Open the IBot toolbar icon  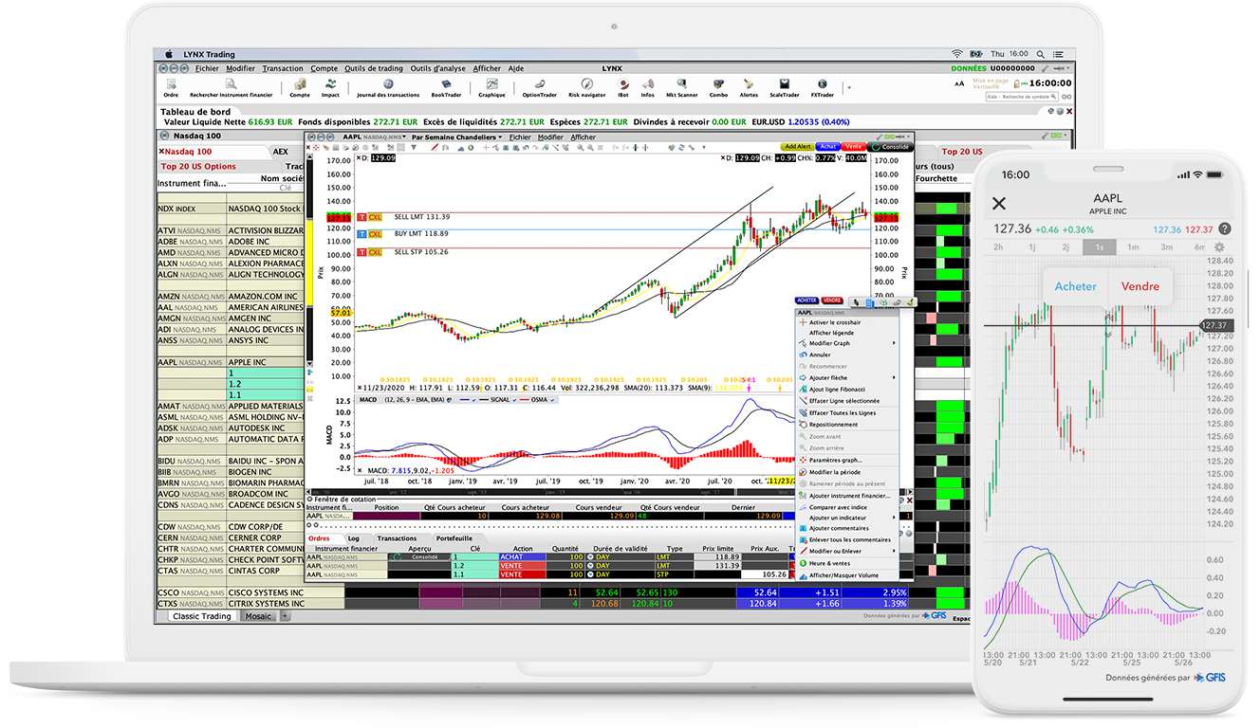pyautogui.click(x=623, y=88)
